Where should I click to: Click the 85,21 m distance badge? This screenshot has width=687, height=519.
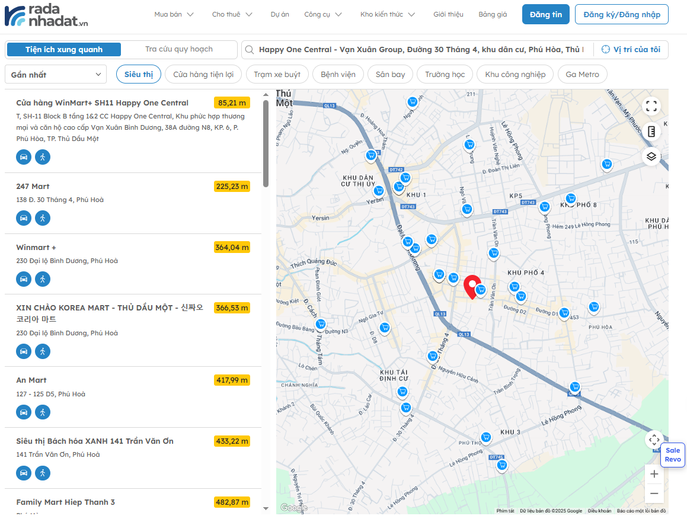[232, 103]
